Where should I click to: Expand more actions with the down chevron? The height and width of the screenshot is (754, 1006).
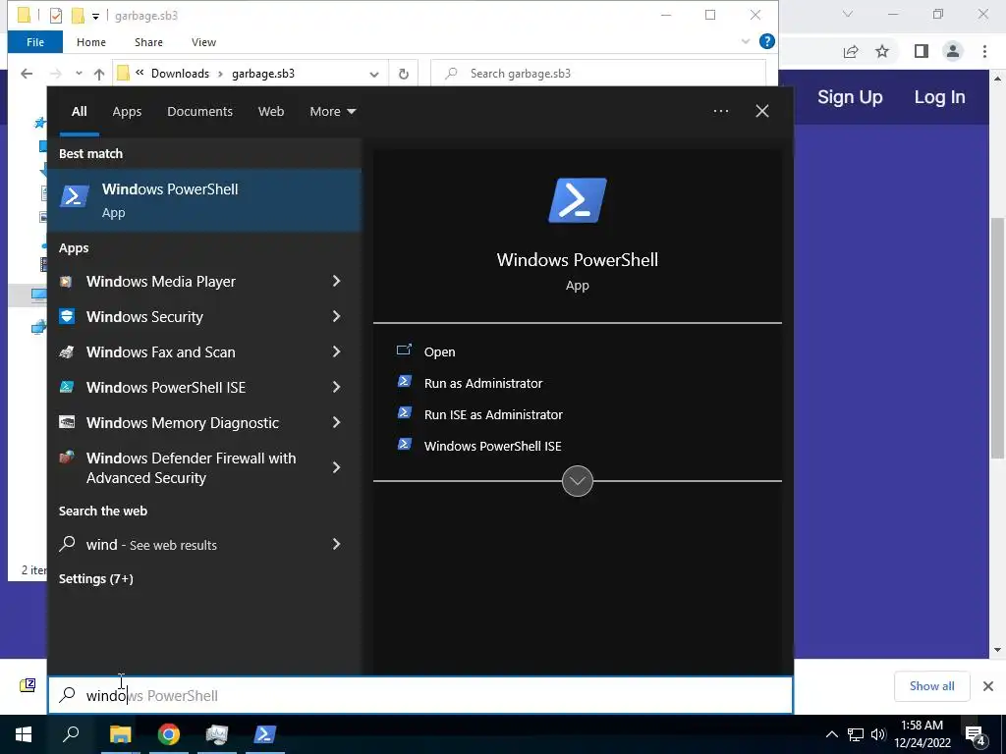click(578, 481)
